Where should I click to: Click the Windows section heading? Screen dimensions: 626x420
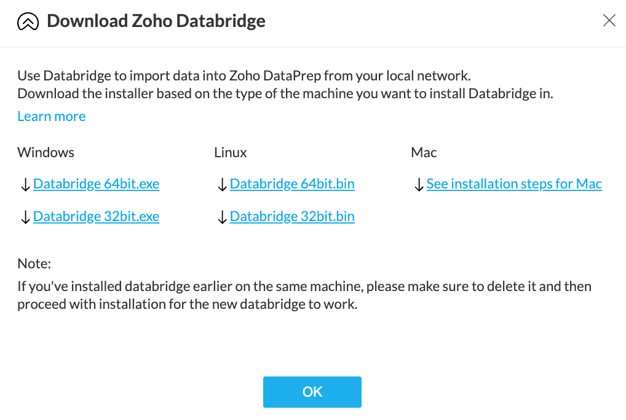[46, 152]
